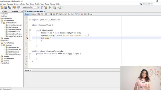The height and width of the screenshot is (90, 161).
Task: Click the Next Bookmark icon
Action: click(69, 14)
